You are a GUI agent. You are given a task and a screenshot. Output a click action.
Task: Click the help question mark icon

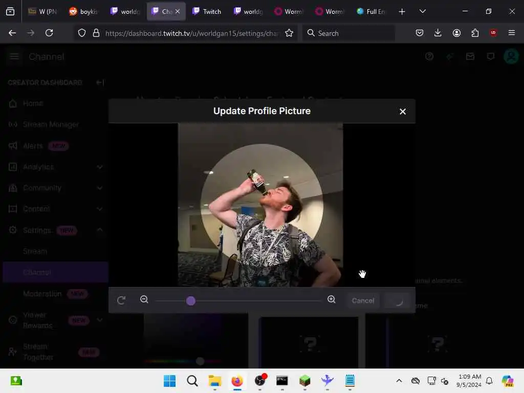coord(429,56)
